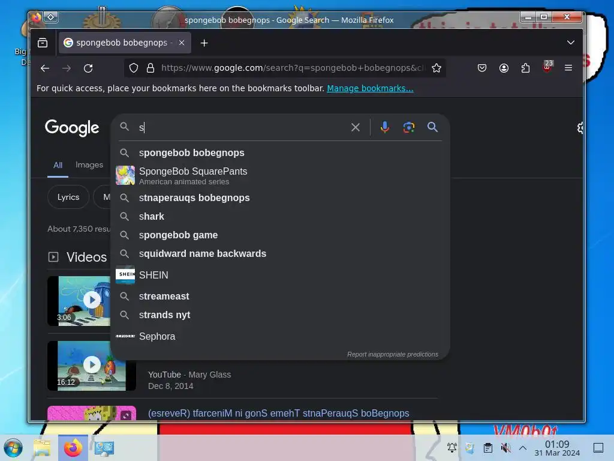This screenshot has height=461, width=614.
Task: Click Report inappropriate predictions
Action: point(392,354)
